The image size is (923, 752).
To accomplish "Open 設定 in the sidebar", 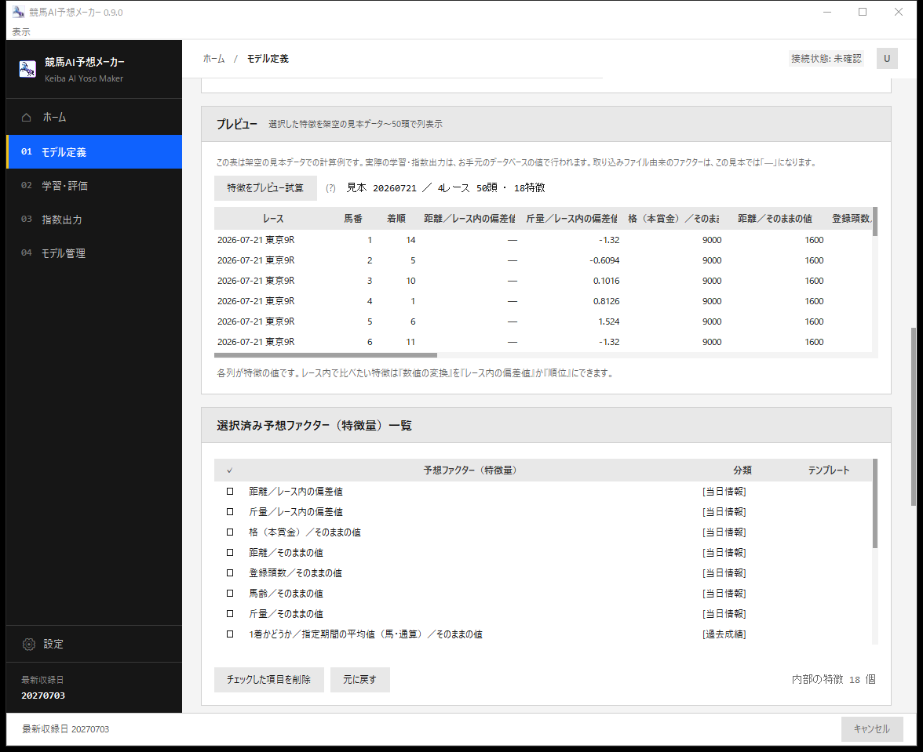I will tap(94, 644).
